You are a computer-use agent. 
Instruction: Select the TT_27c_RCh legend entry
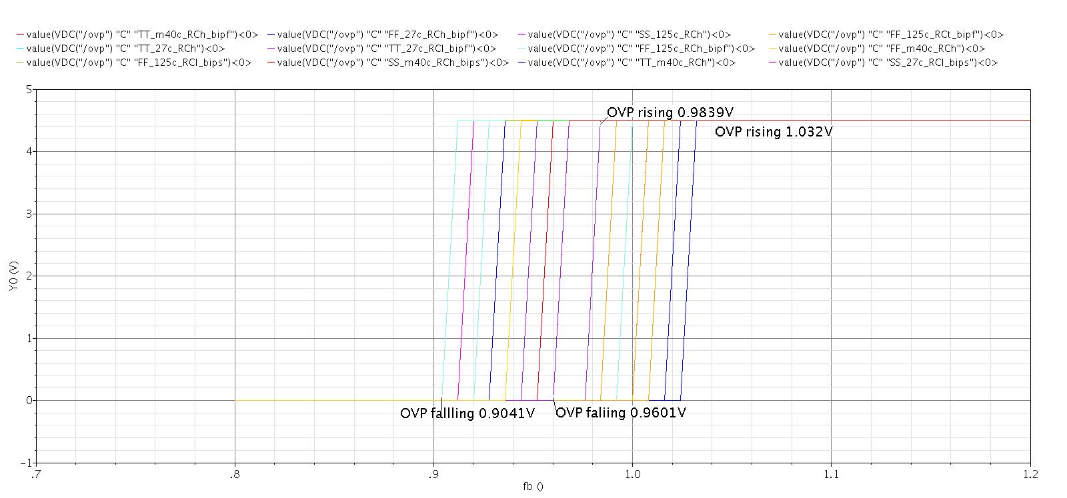point(121,49)
